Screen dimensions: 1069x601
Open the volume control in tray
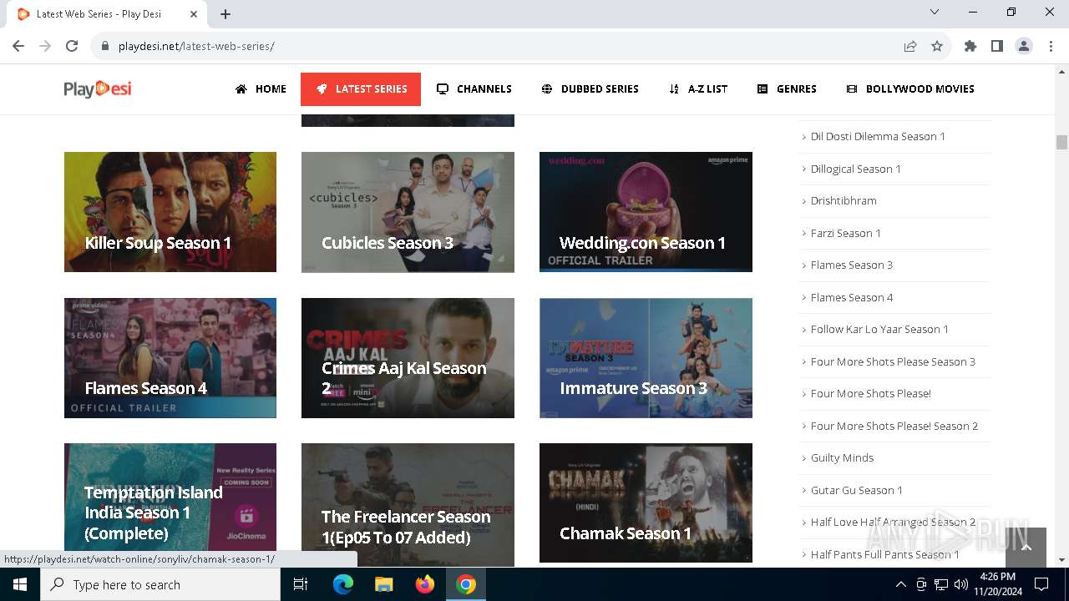(961, 584)
